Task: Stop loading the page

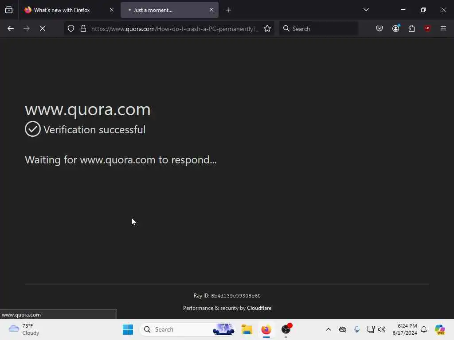Action: tap(43, 28)
